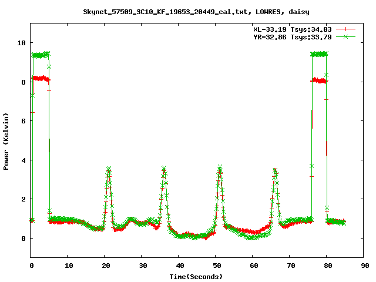Click the x-axis tick label 20

106,266
